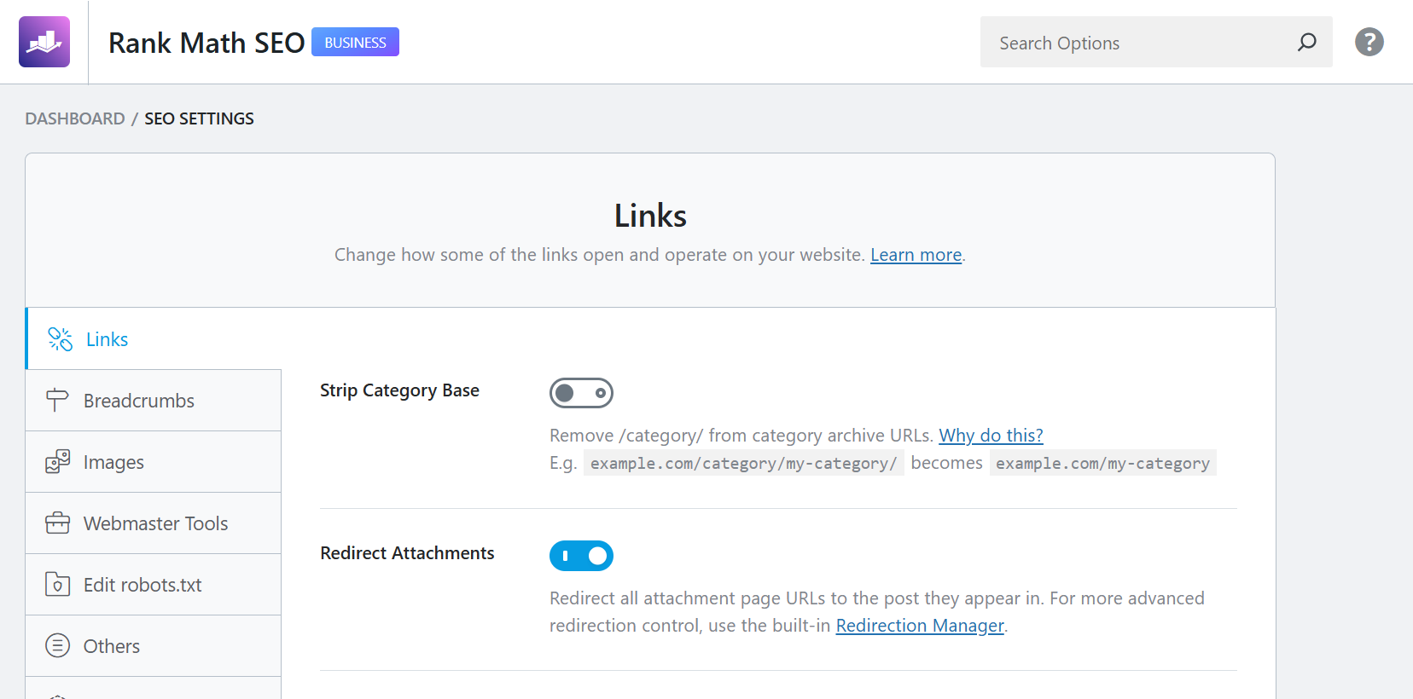Click SEO SETTINGS breadcrumb text
Image resolution: width=1413 pixels, height=699 pixels.
[199, 118]
